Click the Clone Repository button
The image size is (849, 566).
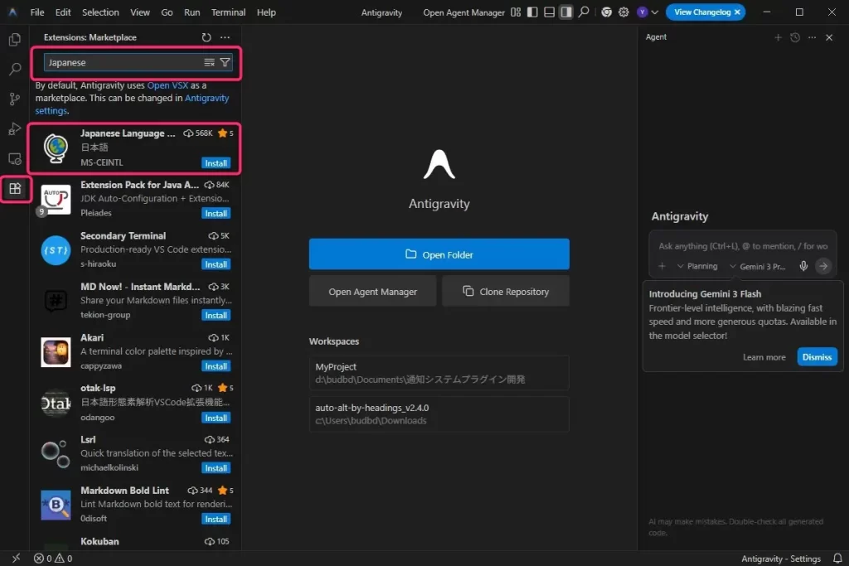click(x=506, y=291)
